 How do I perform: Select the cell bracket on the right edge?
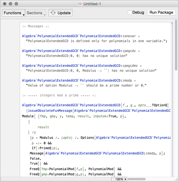point(172,88)
